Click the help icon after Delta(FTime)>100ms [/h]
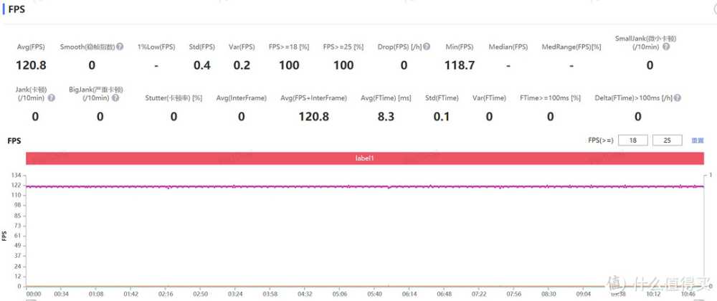Viewport: 717px width, 301px height. coord(677,97)
